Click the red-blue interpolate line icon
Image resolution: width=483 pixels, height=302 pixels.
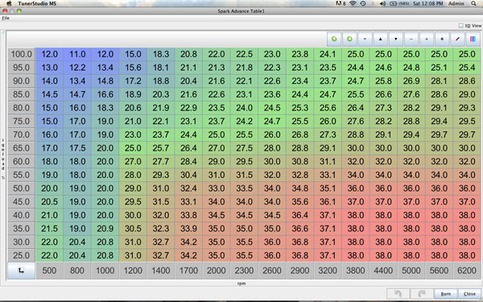457,39
